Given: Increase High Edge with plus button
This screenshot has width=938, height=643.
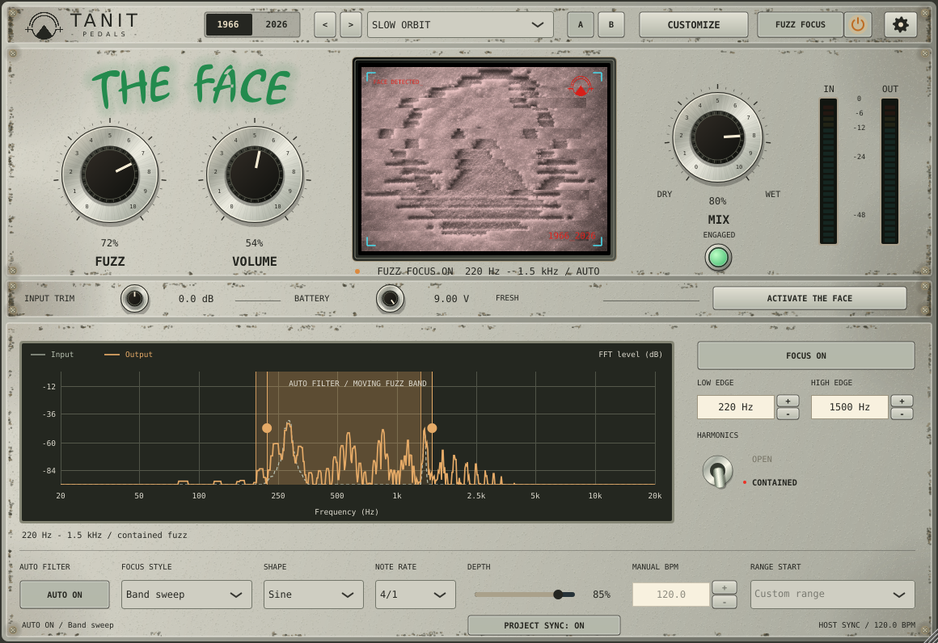Looking at the screenshot, I should [902, 401].
